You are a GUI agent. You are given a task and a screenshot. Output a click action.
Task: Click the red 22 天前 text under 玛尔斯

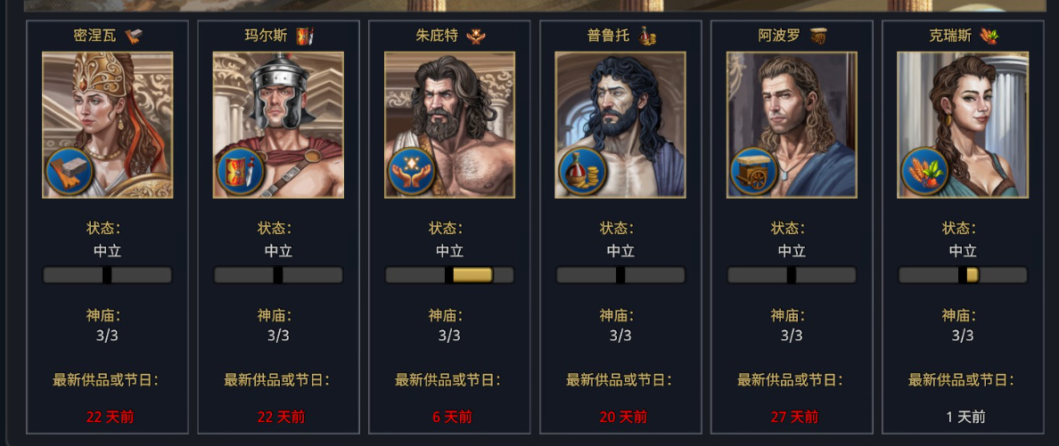(x=278, y=417)
